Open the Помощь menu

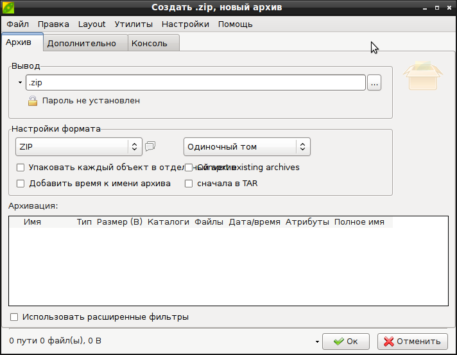(x=235, y=24)
